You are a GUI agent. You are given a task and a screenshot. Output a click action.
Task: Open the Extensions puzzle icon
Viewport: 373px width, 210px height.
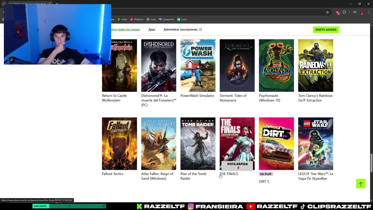click(344, 12)
